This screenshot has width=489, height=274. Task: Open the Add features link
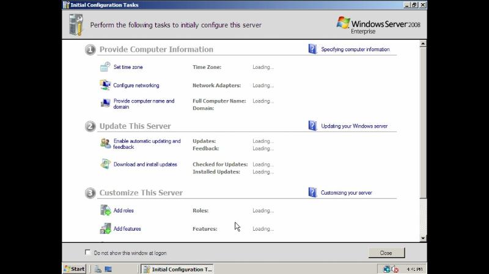127,229
